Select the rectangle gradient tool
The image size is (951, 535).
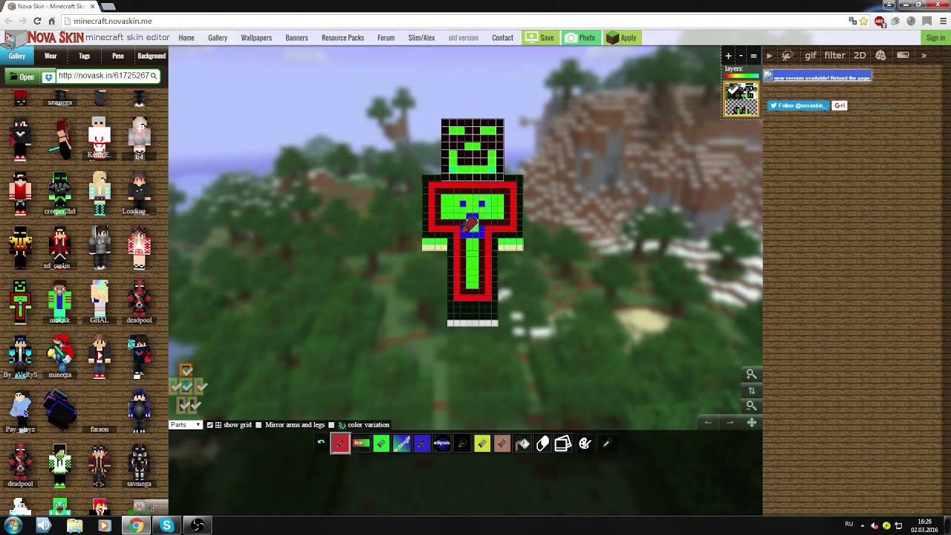coord(401,444)
